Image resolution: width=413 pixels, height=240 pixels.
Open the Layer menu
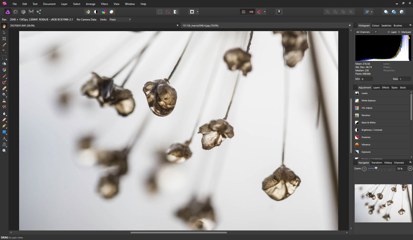point(64,4)
